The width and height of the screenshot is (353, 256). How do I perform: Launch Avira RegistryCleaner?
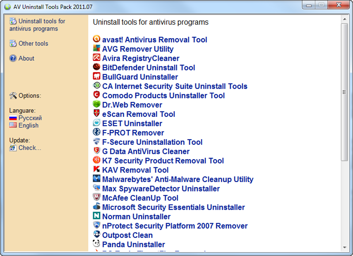(141, 58)
